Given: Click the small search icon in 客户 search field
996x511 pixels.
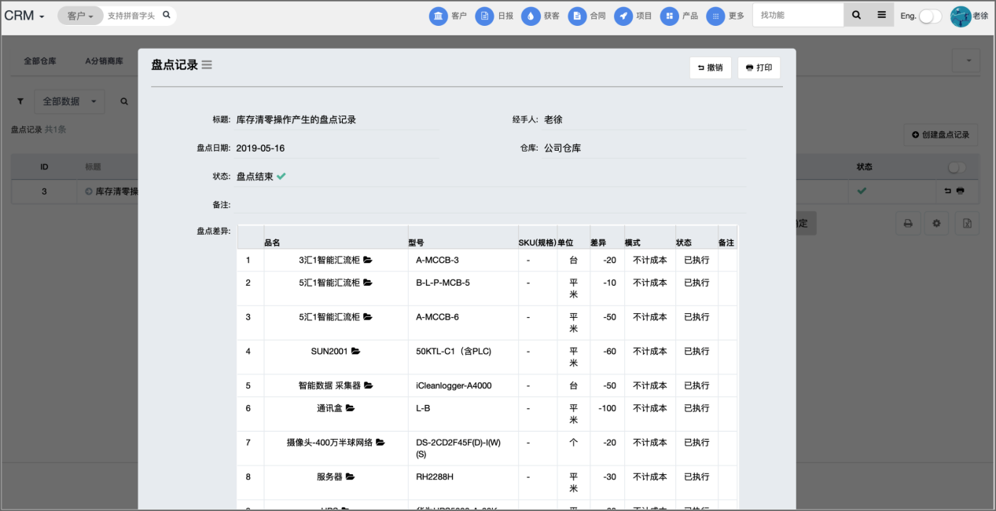Looking at the screenshot, I should 166,15.
